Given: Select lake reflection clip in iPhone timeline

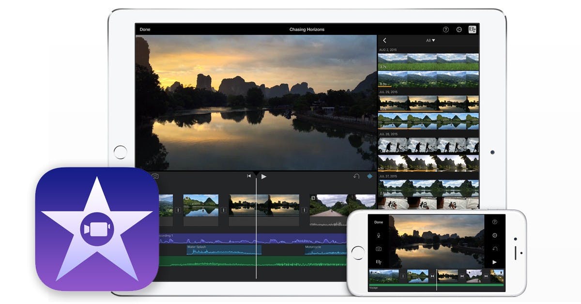Looking at the screenshot, I should tap(418, 276).
